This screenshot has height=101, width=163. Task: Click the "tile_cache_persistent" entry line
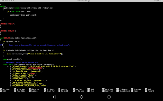pyautogui.click(x=25, y=70)
